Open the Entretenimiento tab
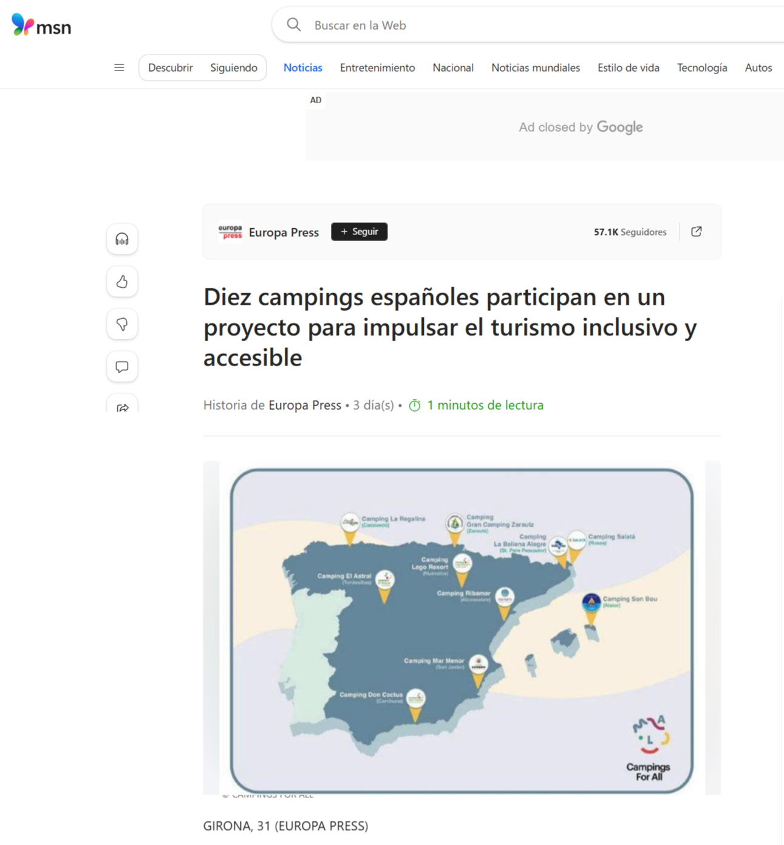Screen dimensions: 784x845 pos(377,68)
